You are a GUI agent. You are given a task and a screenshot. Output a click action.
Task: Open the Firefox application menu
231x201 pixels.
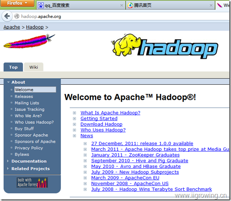click(17, 3)
